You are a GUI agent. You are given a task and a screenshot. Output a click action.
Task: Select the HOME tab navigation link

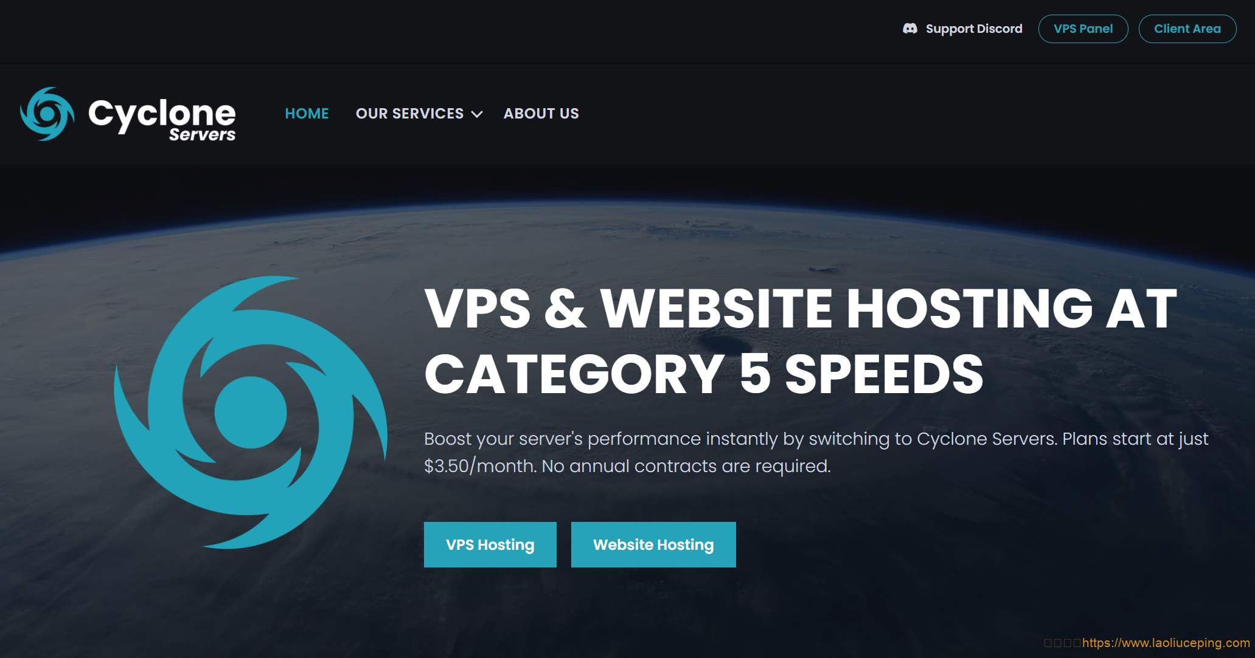pos(307,114)
